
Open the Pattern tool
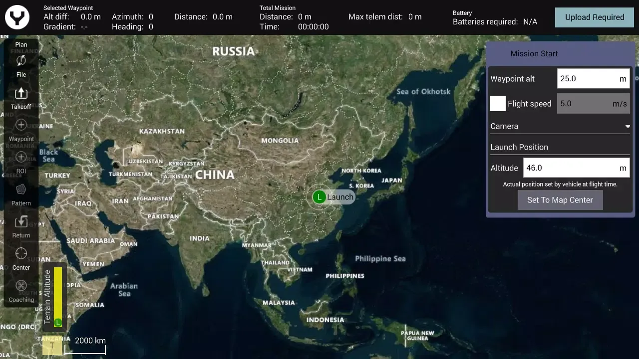[21, 194]
